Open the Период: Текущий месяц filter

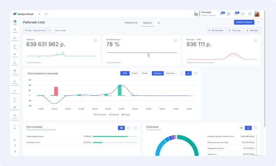pyautogui.click(x=35, y=31)
